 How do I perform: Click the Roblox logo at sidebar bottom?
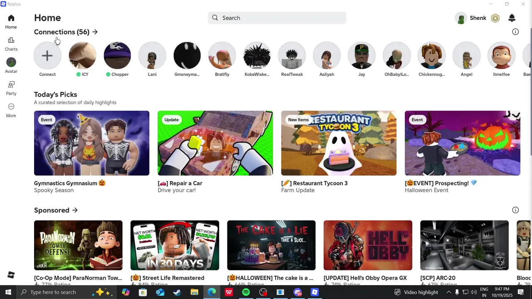pos(11,275)
